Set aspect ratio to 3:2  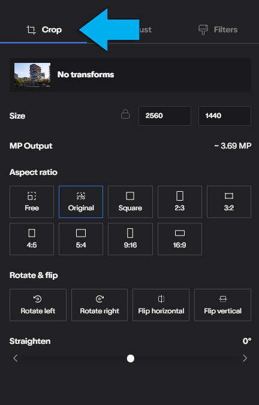tap(229, 202)
